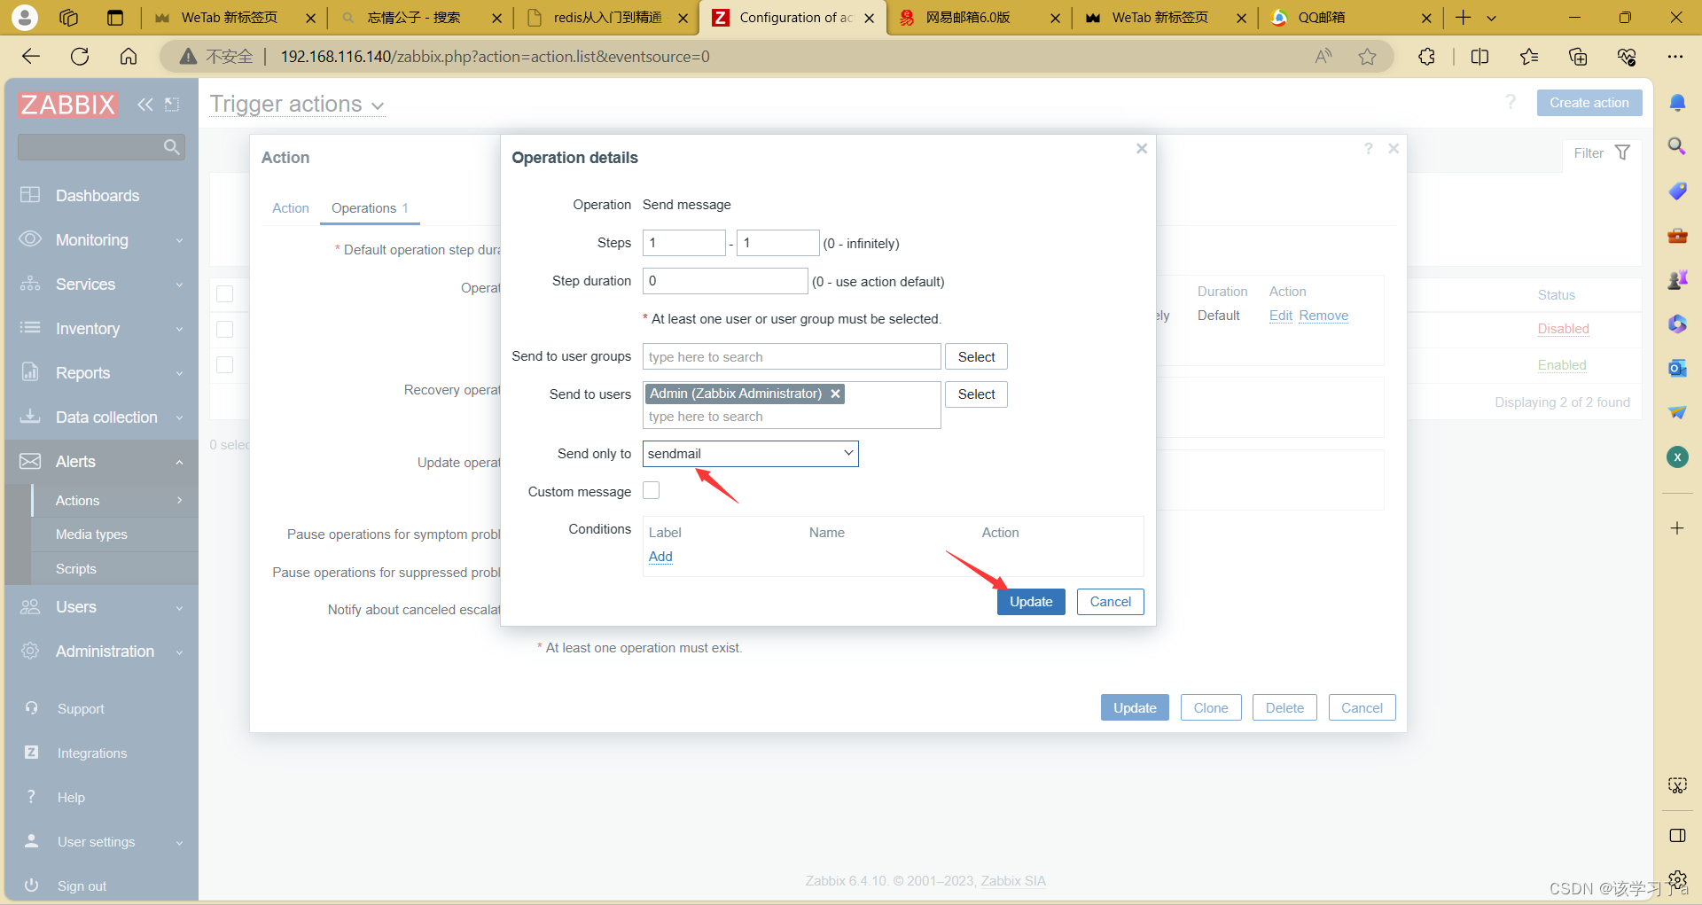Screen dimensions: 1702x905
Task: Collapse the Alerts menu
Action: [x=101, y=462]
